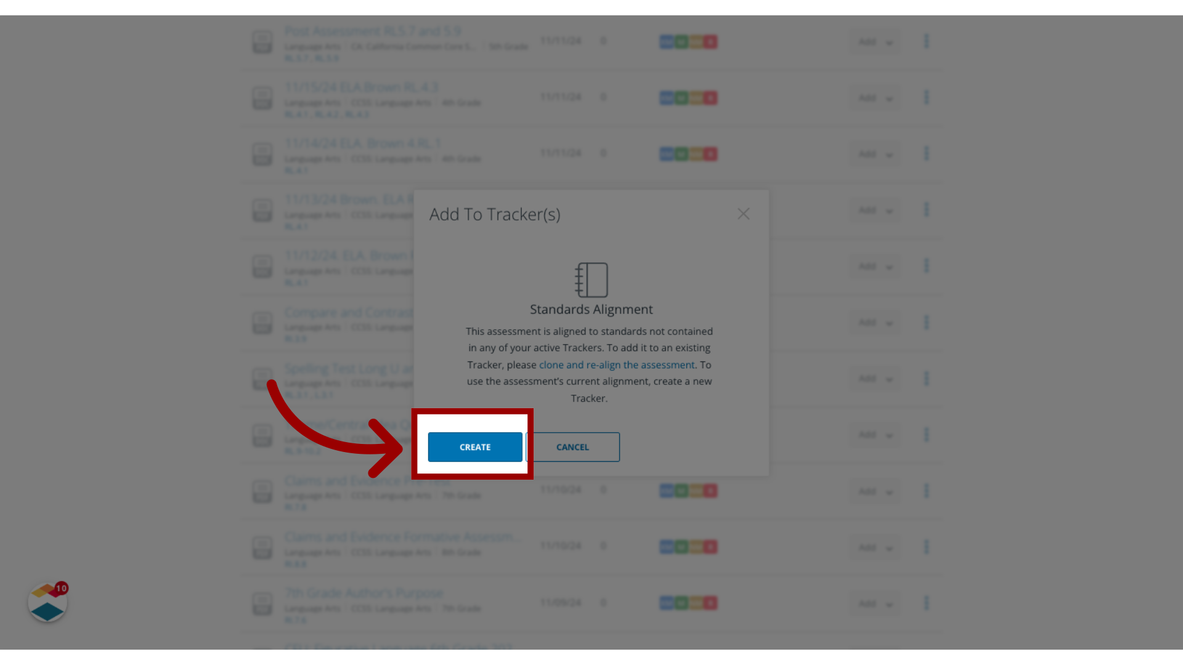Click the Claims and Evidence assessment row icon

[x=262, y=491]
